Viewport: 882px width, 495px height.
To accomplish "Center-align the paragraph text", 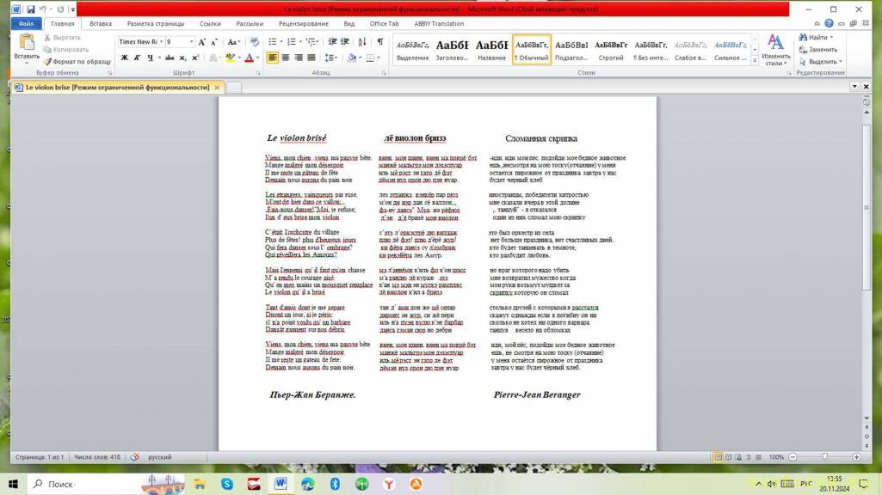I will (x=286, y=58).
